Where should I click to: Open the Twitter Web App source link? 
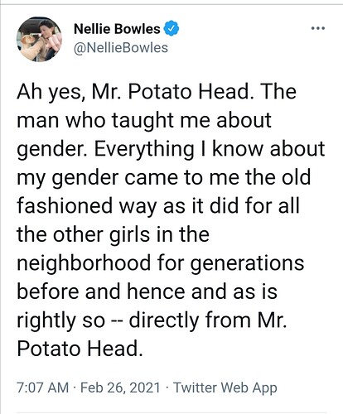point(225,388)
